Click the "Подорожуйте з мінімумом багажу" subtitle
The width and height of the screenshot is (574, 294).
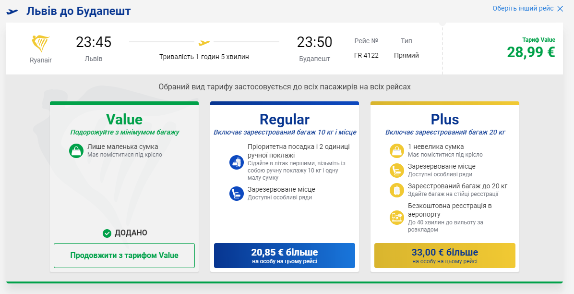[125, 132]
